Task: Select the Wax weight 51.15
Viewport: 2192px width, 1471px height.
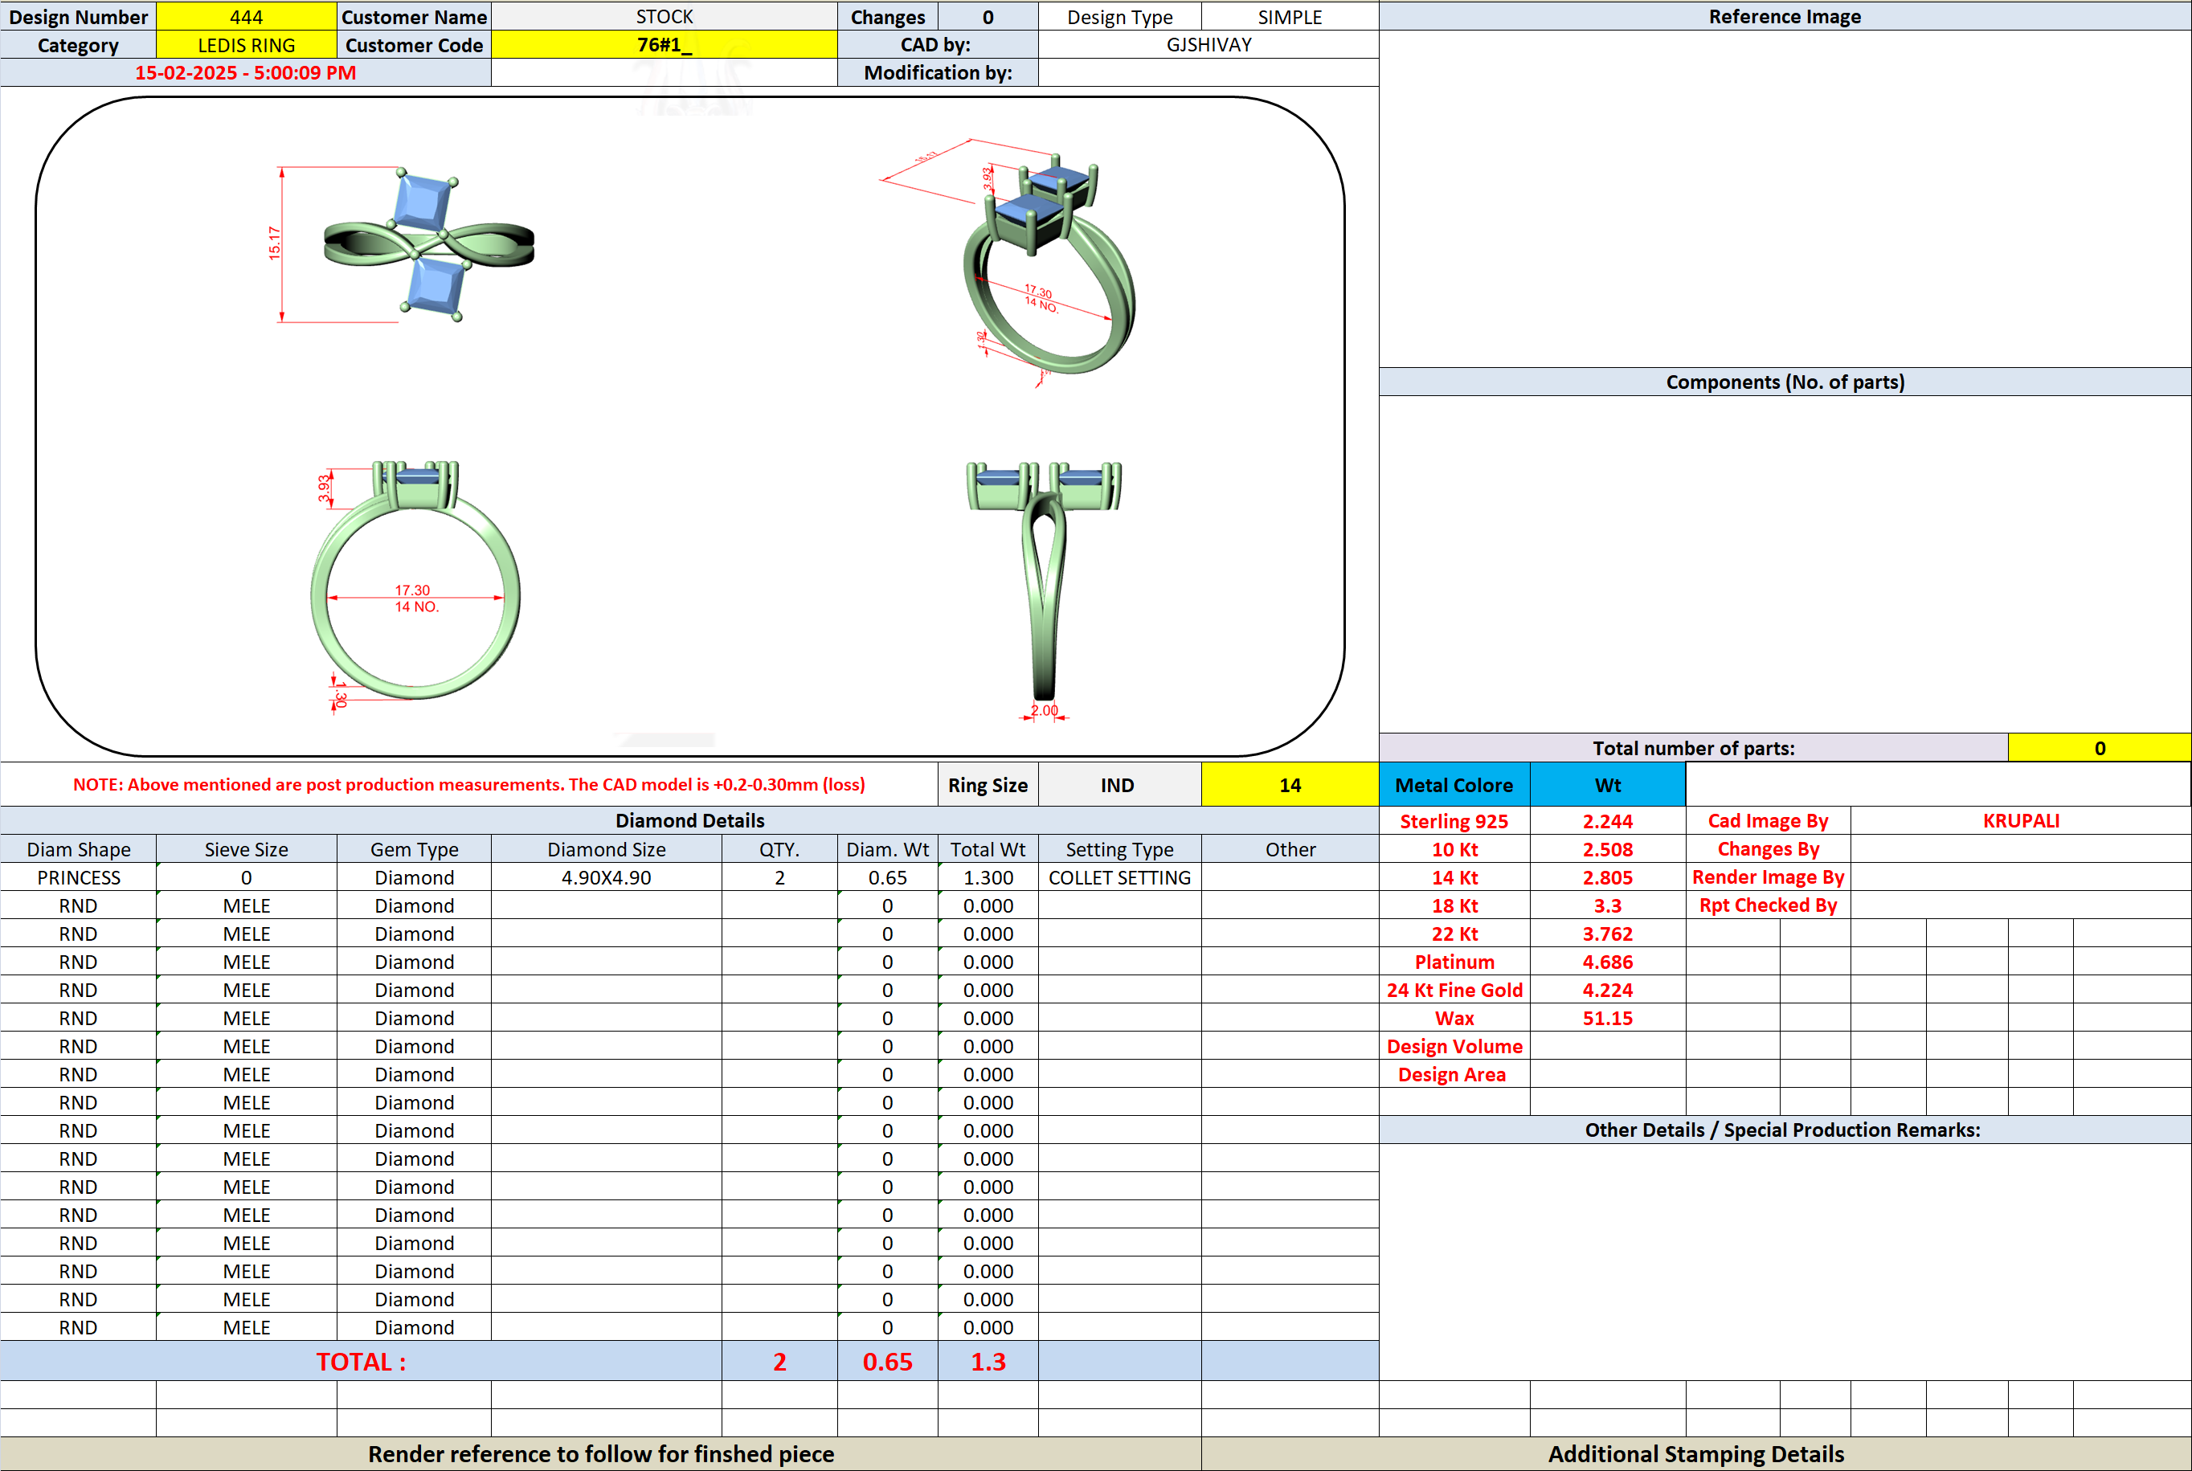Action: click(1607, 1018)
